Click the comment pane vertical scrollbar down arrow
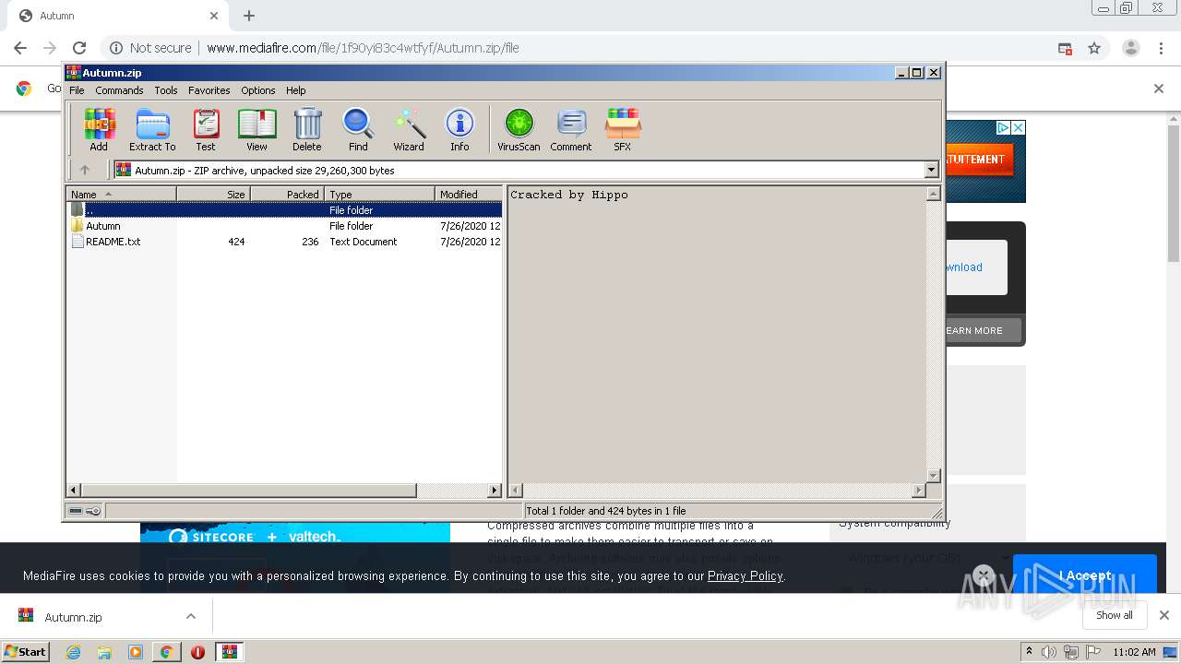The image size is (1181, 664). point(933,476)
